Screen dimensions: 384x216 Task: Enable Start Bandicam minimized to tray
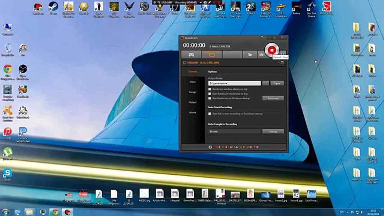pos(210,94)
